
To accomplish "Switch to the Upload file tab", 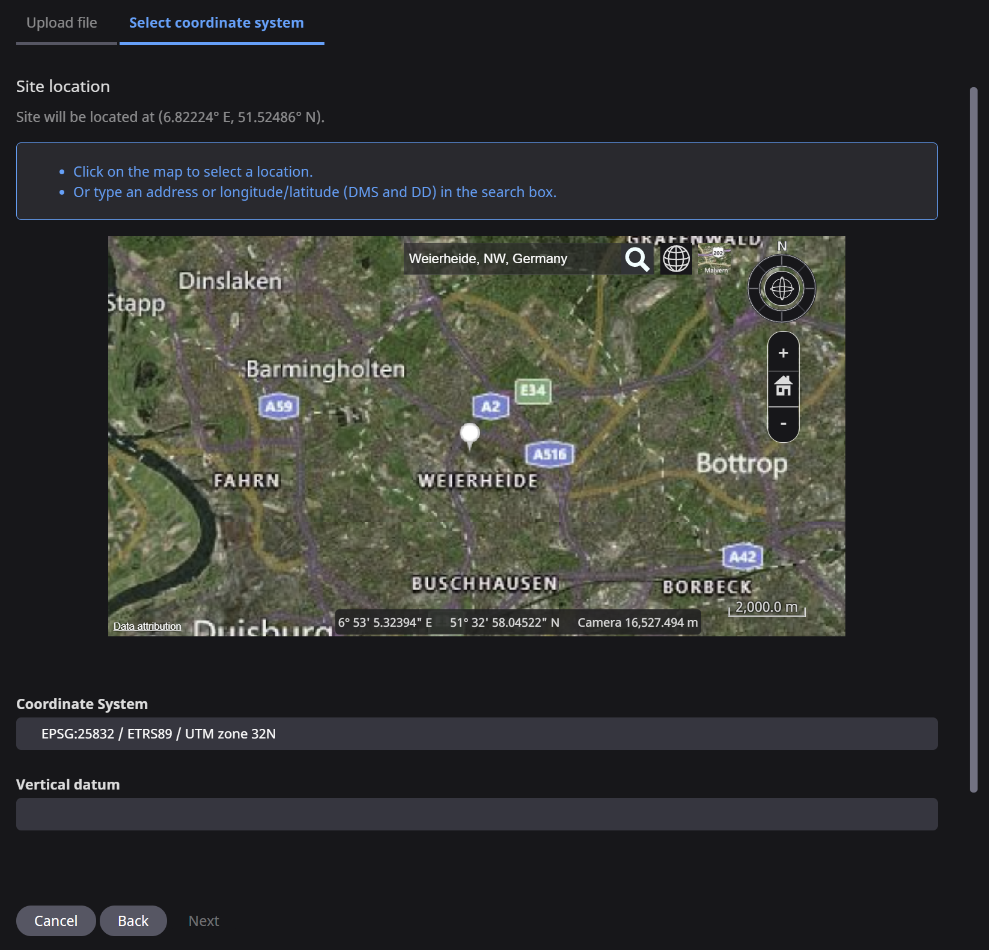I will point(61,22).
